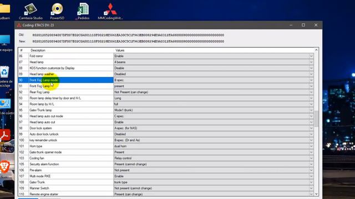The height and width of the screenshot is (199, 355).
Task: Launch the Brave browser desktop icon
Action: click(4, 169)
